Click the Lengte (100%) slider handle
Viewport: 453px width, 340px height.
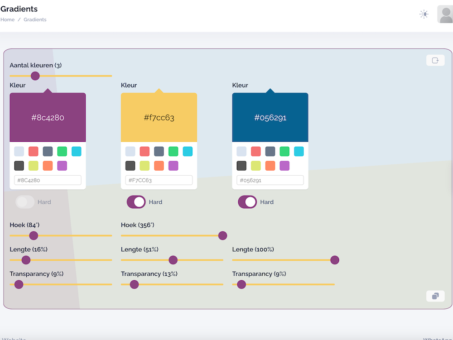(335, 260)
